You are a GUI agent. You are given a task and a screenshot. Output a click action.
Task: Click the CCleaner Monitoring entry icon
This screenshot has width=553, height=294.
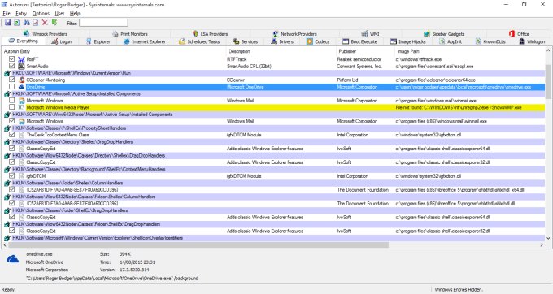click(x=21, y=80)
